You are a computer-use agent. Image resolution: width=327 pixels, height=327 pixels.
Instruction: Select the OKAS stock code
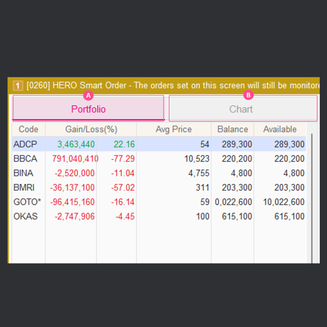26,216
